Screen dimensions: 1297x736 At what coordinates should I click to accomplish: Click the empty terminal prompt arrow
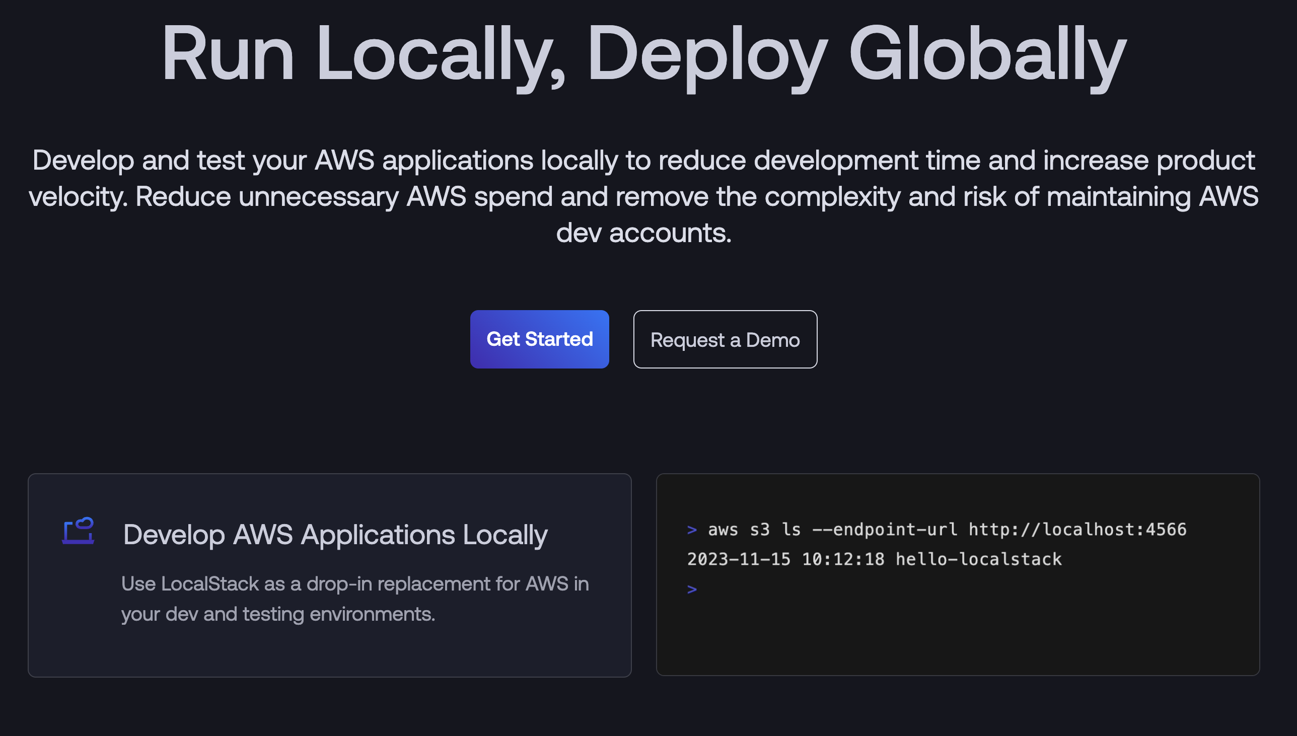692,589
